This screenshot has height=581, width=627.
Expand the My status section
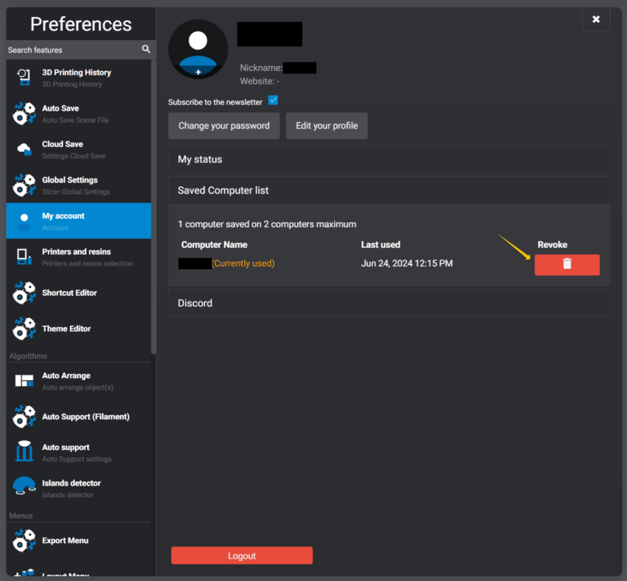click(x=389, y=159)
